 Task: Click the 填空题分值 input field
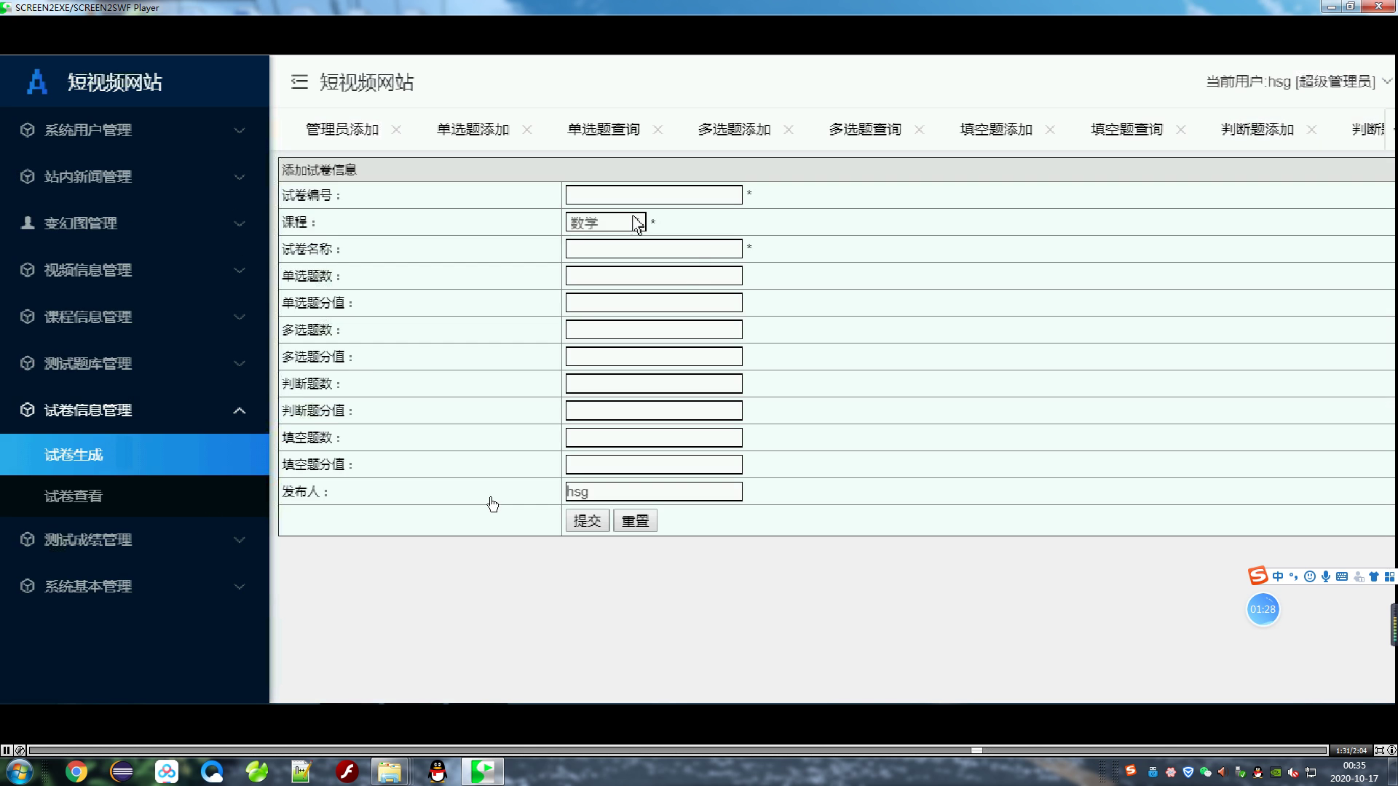pyautogui.click(x=654, y=464)
